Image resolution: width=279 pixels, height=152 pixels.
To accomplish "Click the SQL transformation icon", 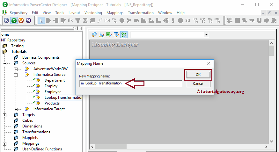I will pos(252,20).
